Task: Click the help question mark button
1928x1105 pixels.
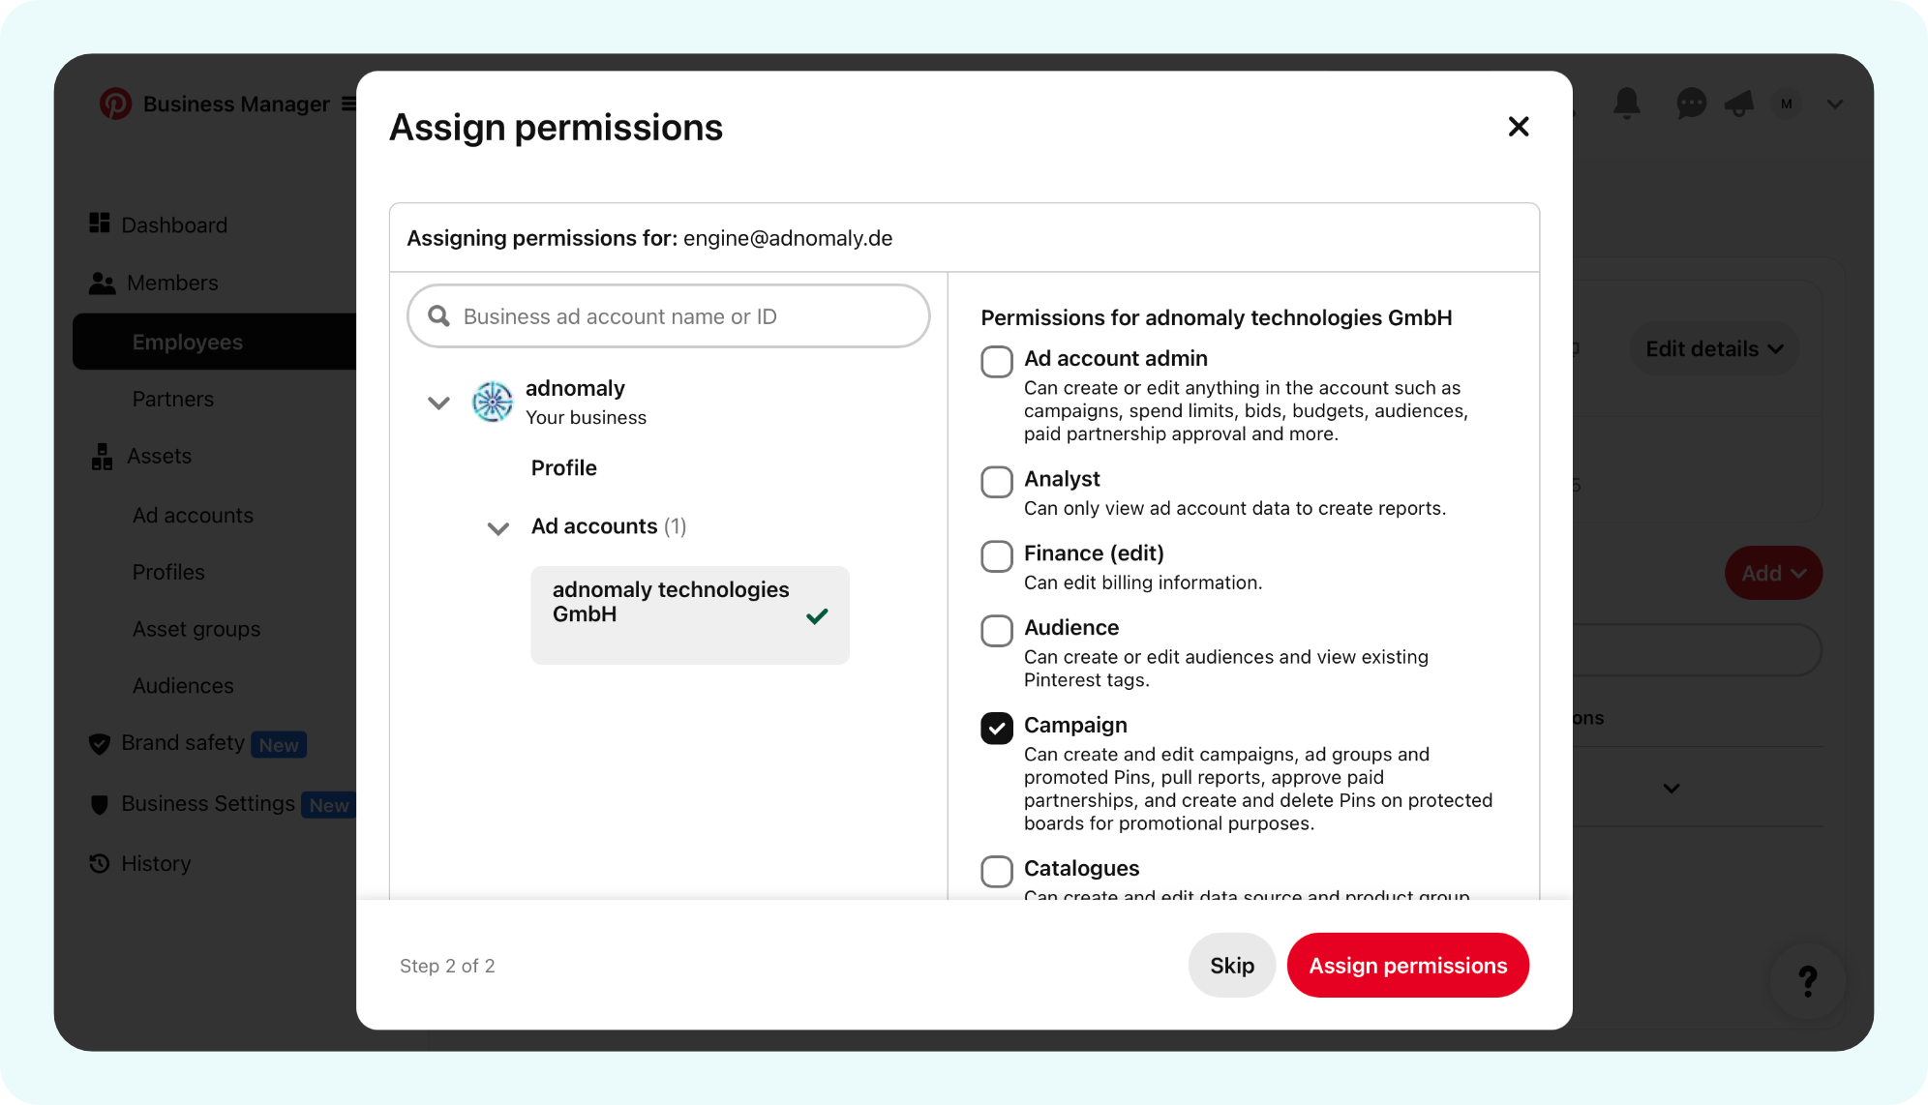Action: click(x=1807, y=981)
